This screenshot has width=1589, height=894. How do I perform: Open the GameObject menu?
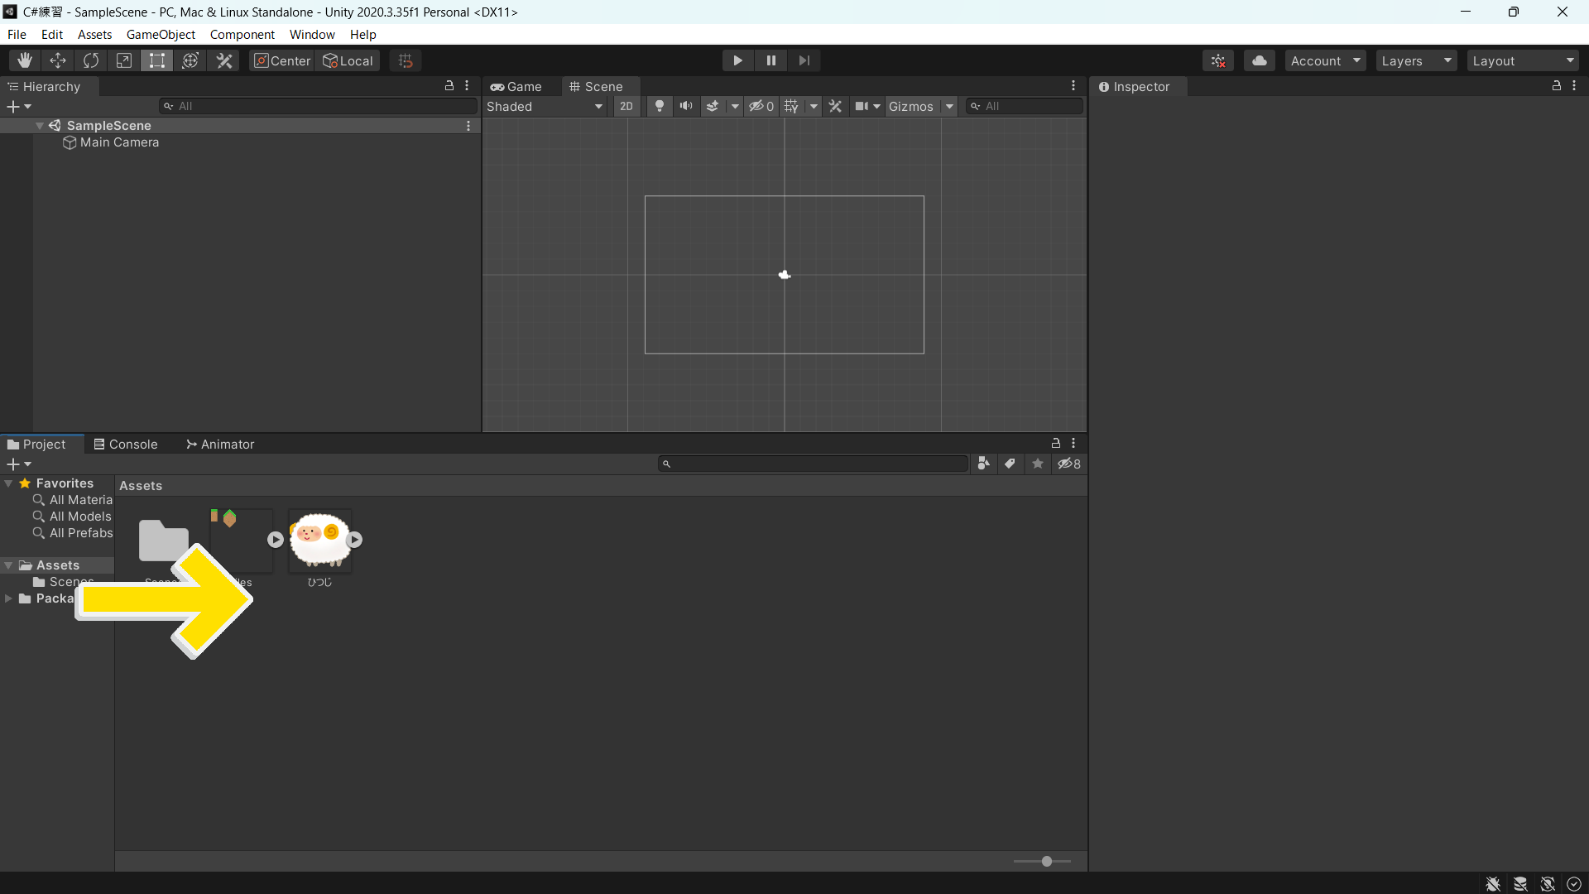(161, 34)
